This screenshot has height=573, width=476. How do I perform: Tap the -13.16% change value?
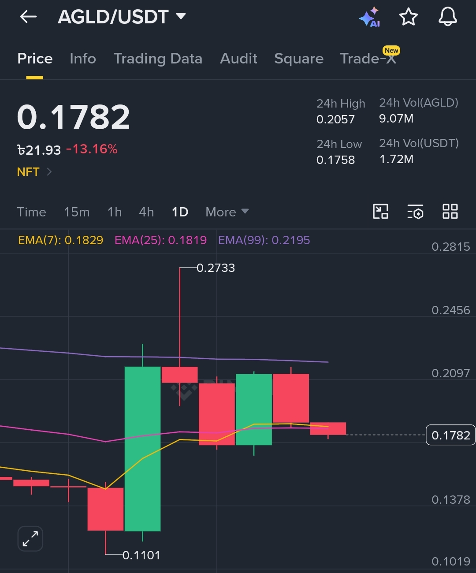(92, 149)
